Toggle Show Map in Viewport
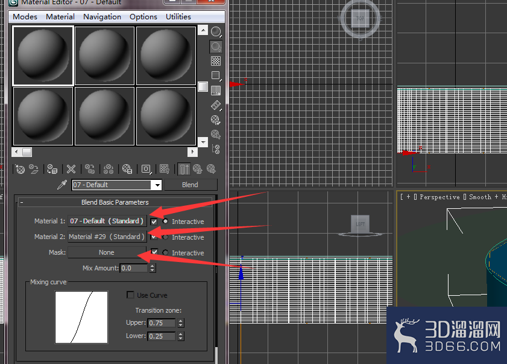Viewport: 507px width, 364px height. [165, 169]
